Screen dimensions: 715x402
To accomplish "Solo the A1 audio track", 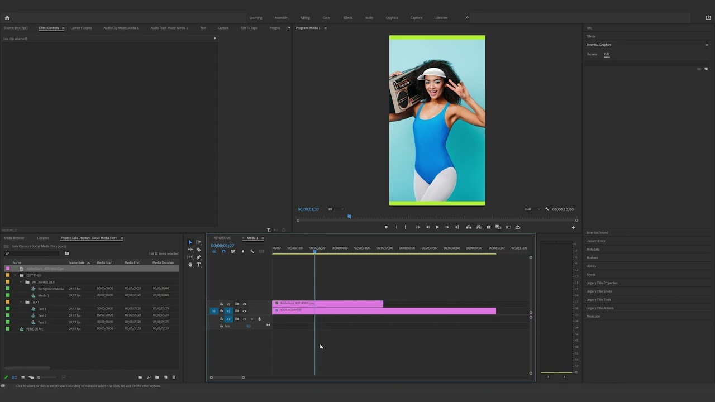I will coord(252,319).
